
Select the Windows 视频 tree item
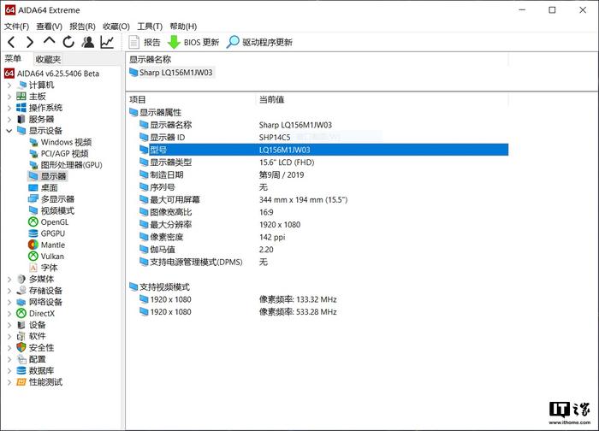pos(61,143)
